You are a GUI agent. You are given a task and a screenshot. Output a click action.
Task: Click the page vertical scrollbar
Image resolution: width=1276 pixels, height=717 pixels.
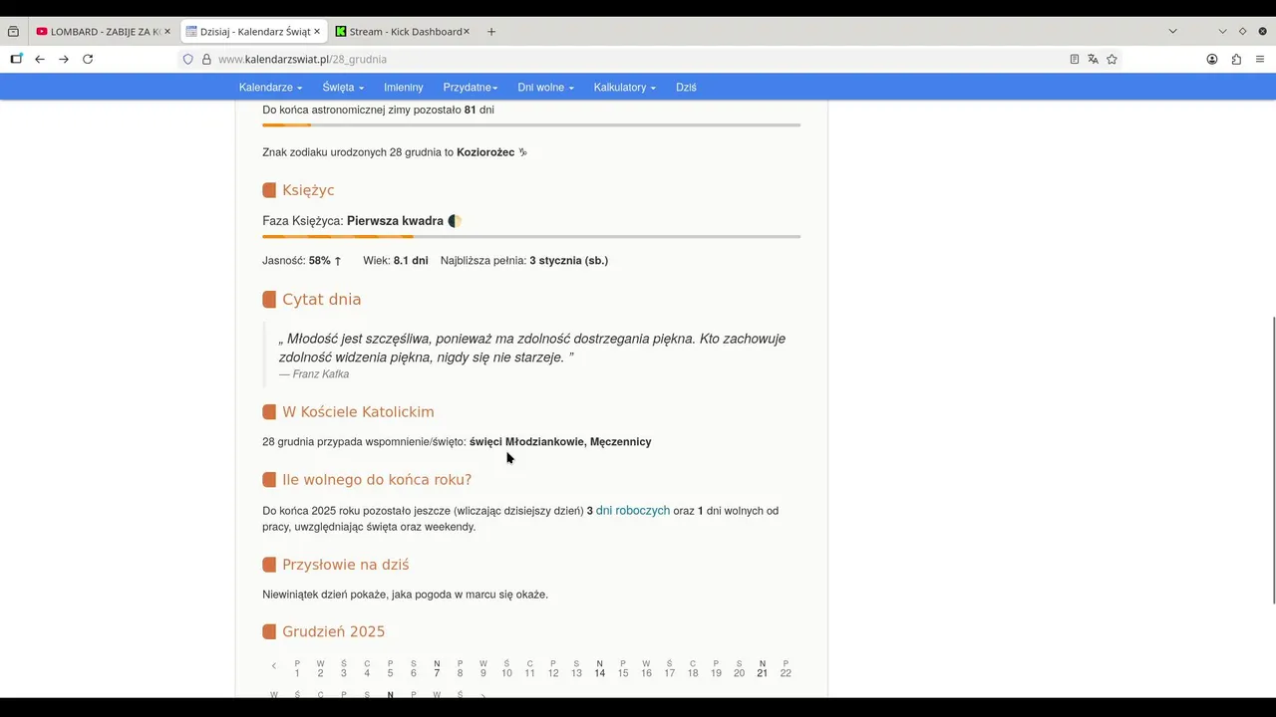1272,460
